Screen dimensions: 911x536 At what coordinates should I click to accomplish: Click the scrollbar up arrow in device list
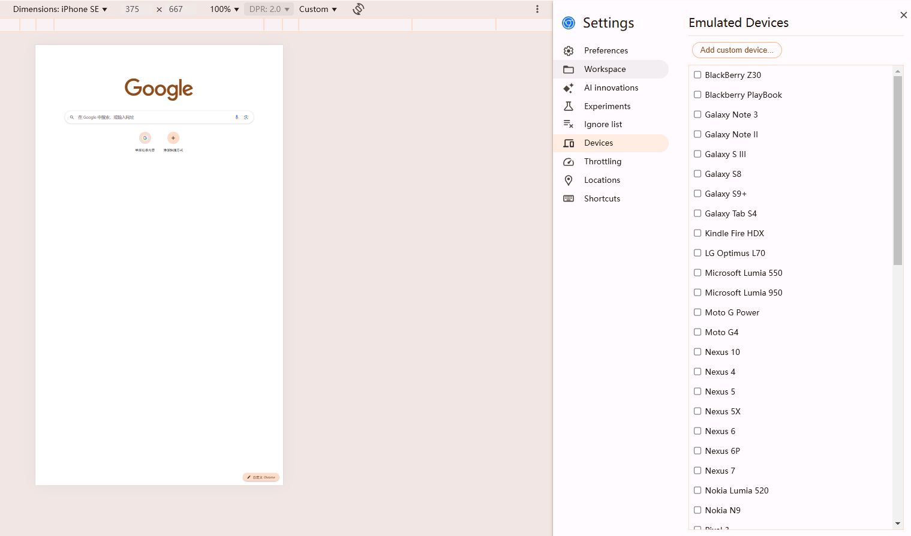tap(898, 71)
